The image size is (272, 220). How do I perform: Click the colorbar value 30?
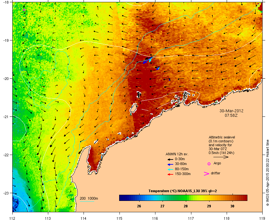[x=232, y=206]
